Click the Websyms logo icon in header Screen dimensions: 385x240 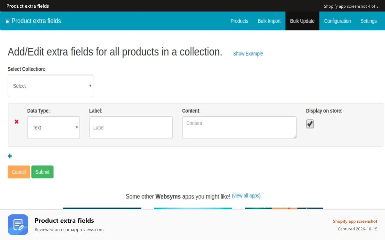7,21
